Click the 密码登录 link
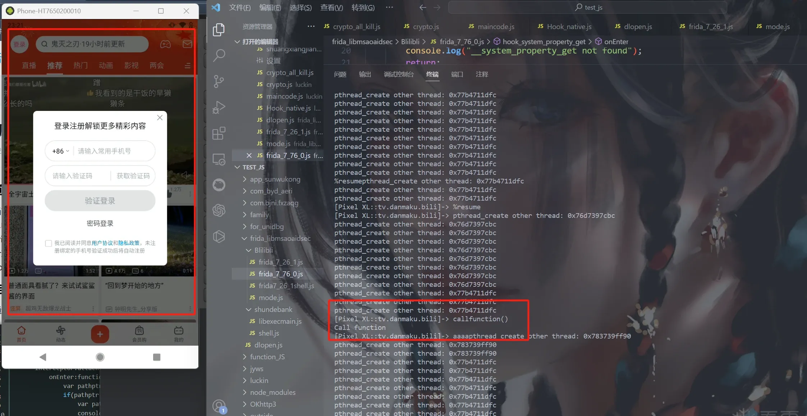 pos(100,223)
